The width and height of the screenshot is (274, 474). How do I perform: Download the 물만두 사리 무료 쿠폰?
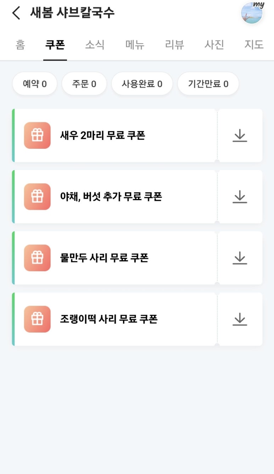tap(240, 258)
